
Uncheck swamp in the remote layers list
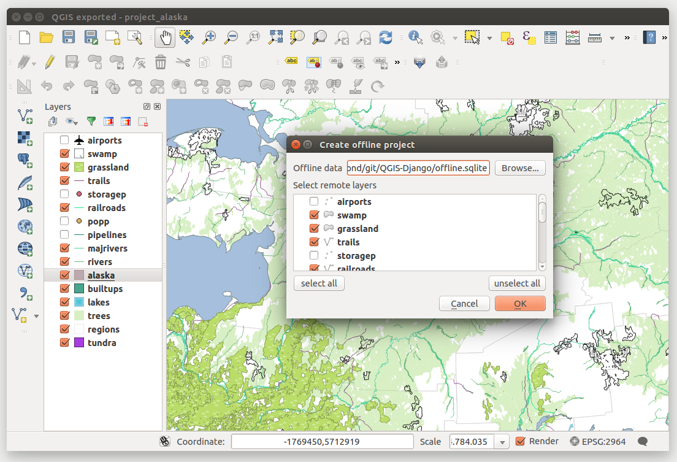(x=314, y=215)
